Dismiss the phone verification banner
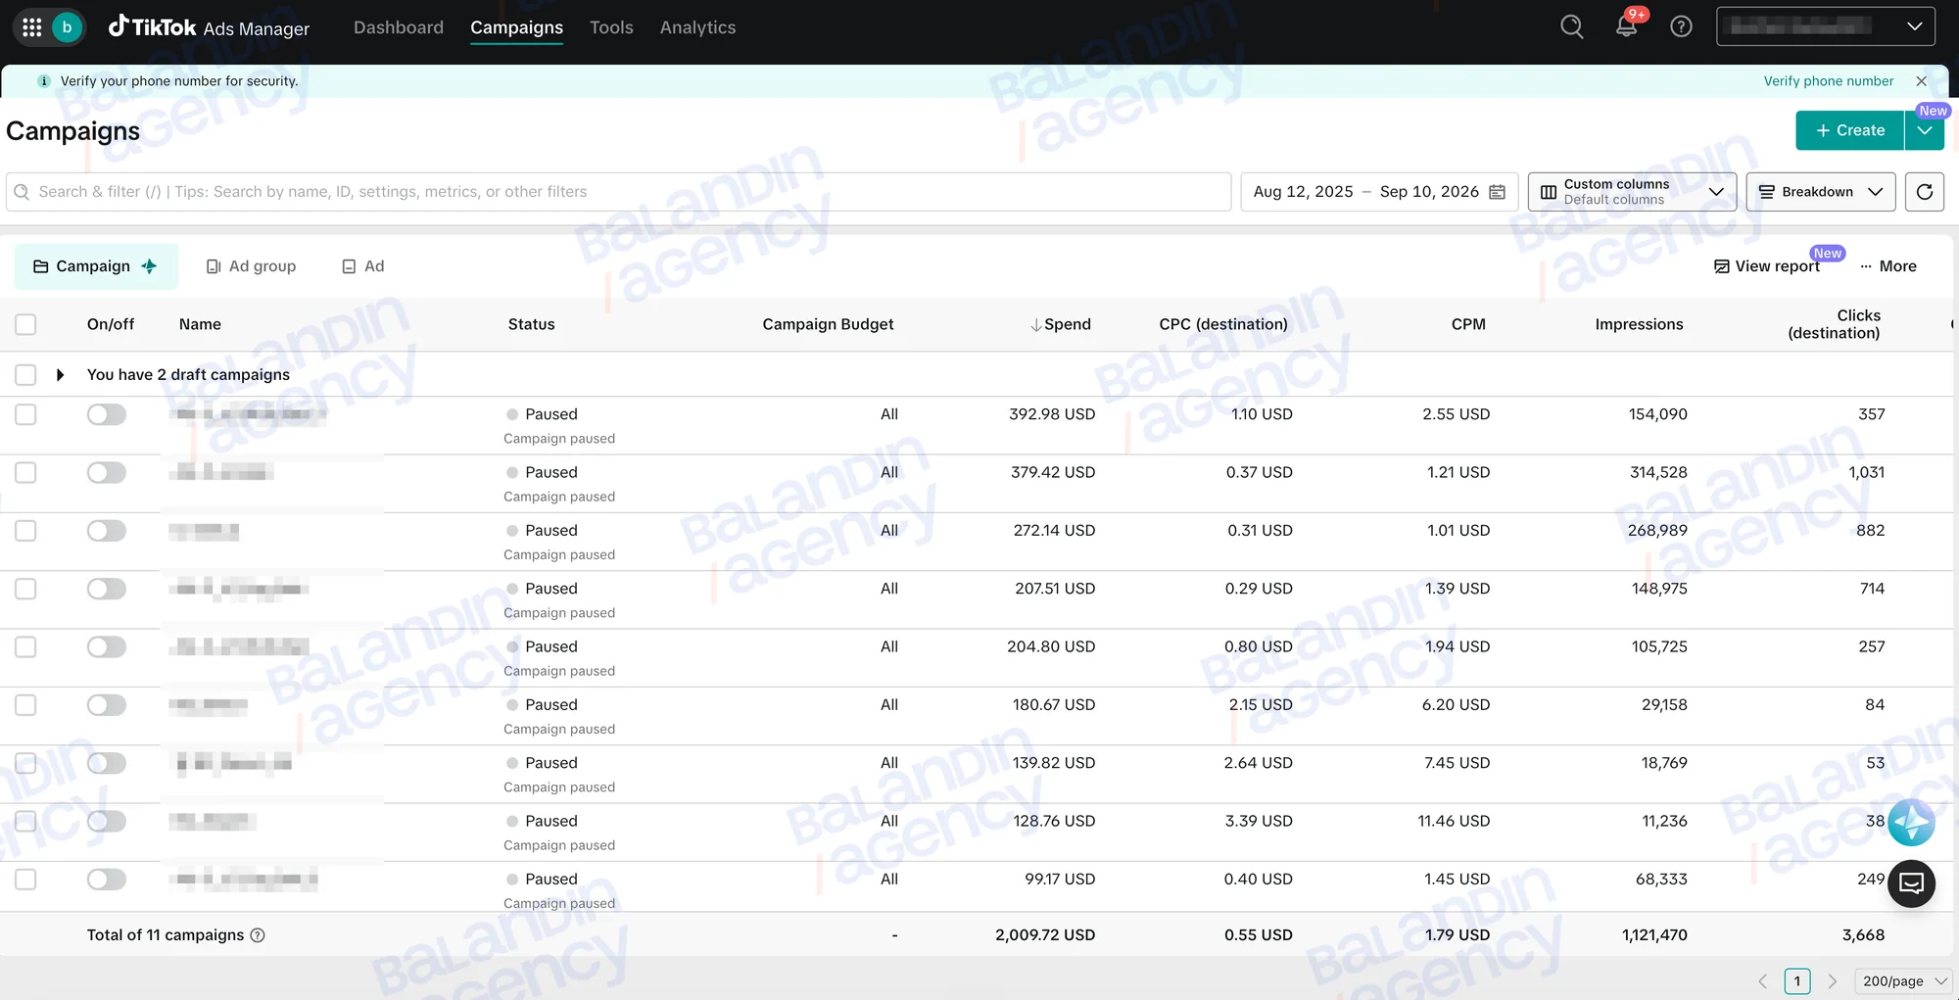 coord(1922,81)
